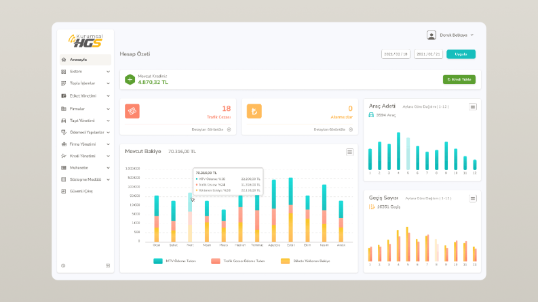Click the sidebar collapse icon at bottom
The image size is (538, 302).
(x=108, y=265)
